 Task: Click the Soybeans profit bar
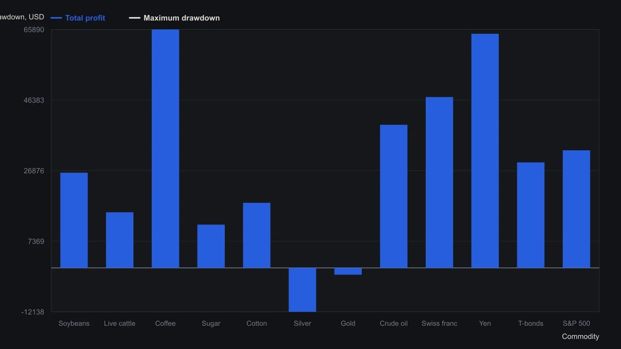74,220
